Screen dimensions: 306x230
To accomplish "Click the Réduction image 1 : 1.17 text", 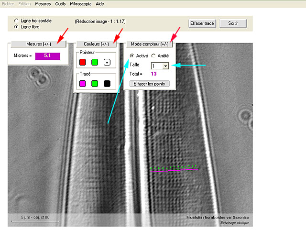I will tap(100, 22).
